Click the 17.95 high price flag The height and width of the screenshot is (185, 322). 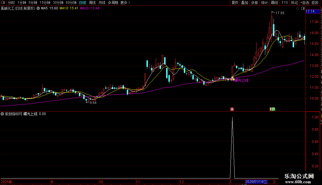point(278,13)
